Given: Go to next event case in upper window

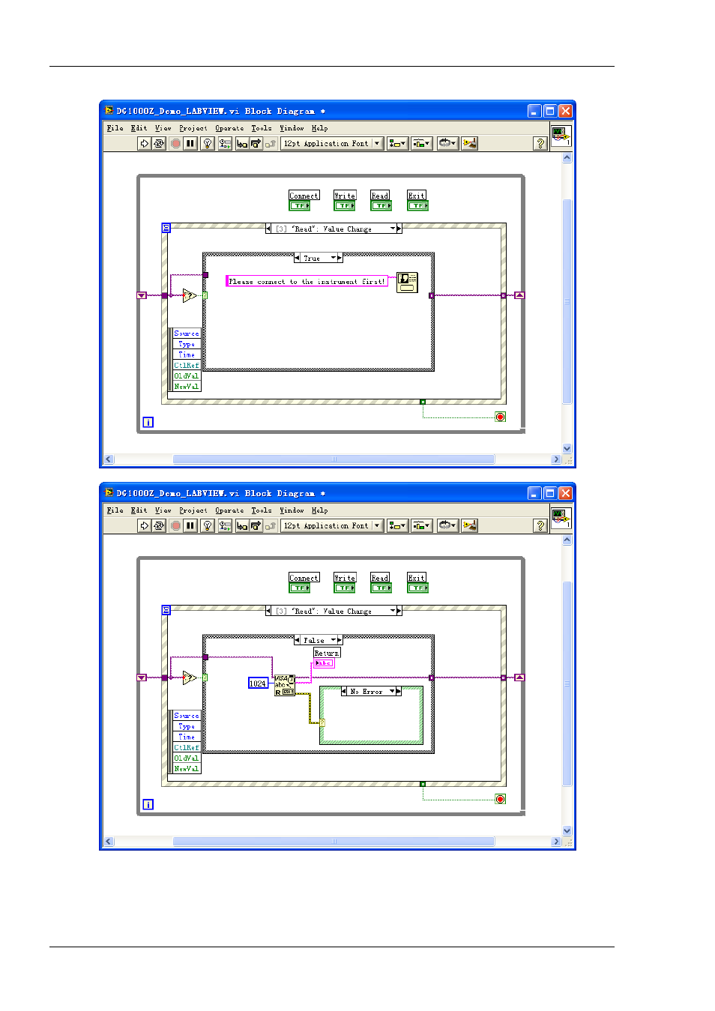Looking at the screenshot, I should (399, 229).
